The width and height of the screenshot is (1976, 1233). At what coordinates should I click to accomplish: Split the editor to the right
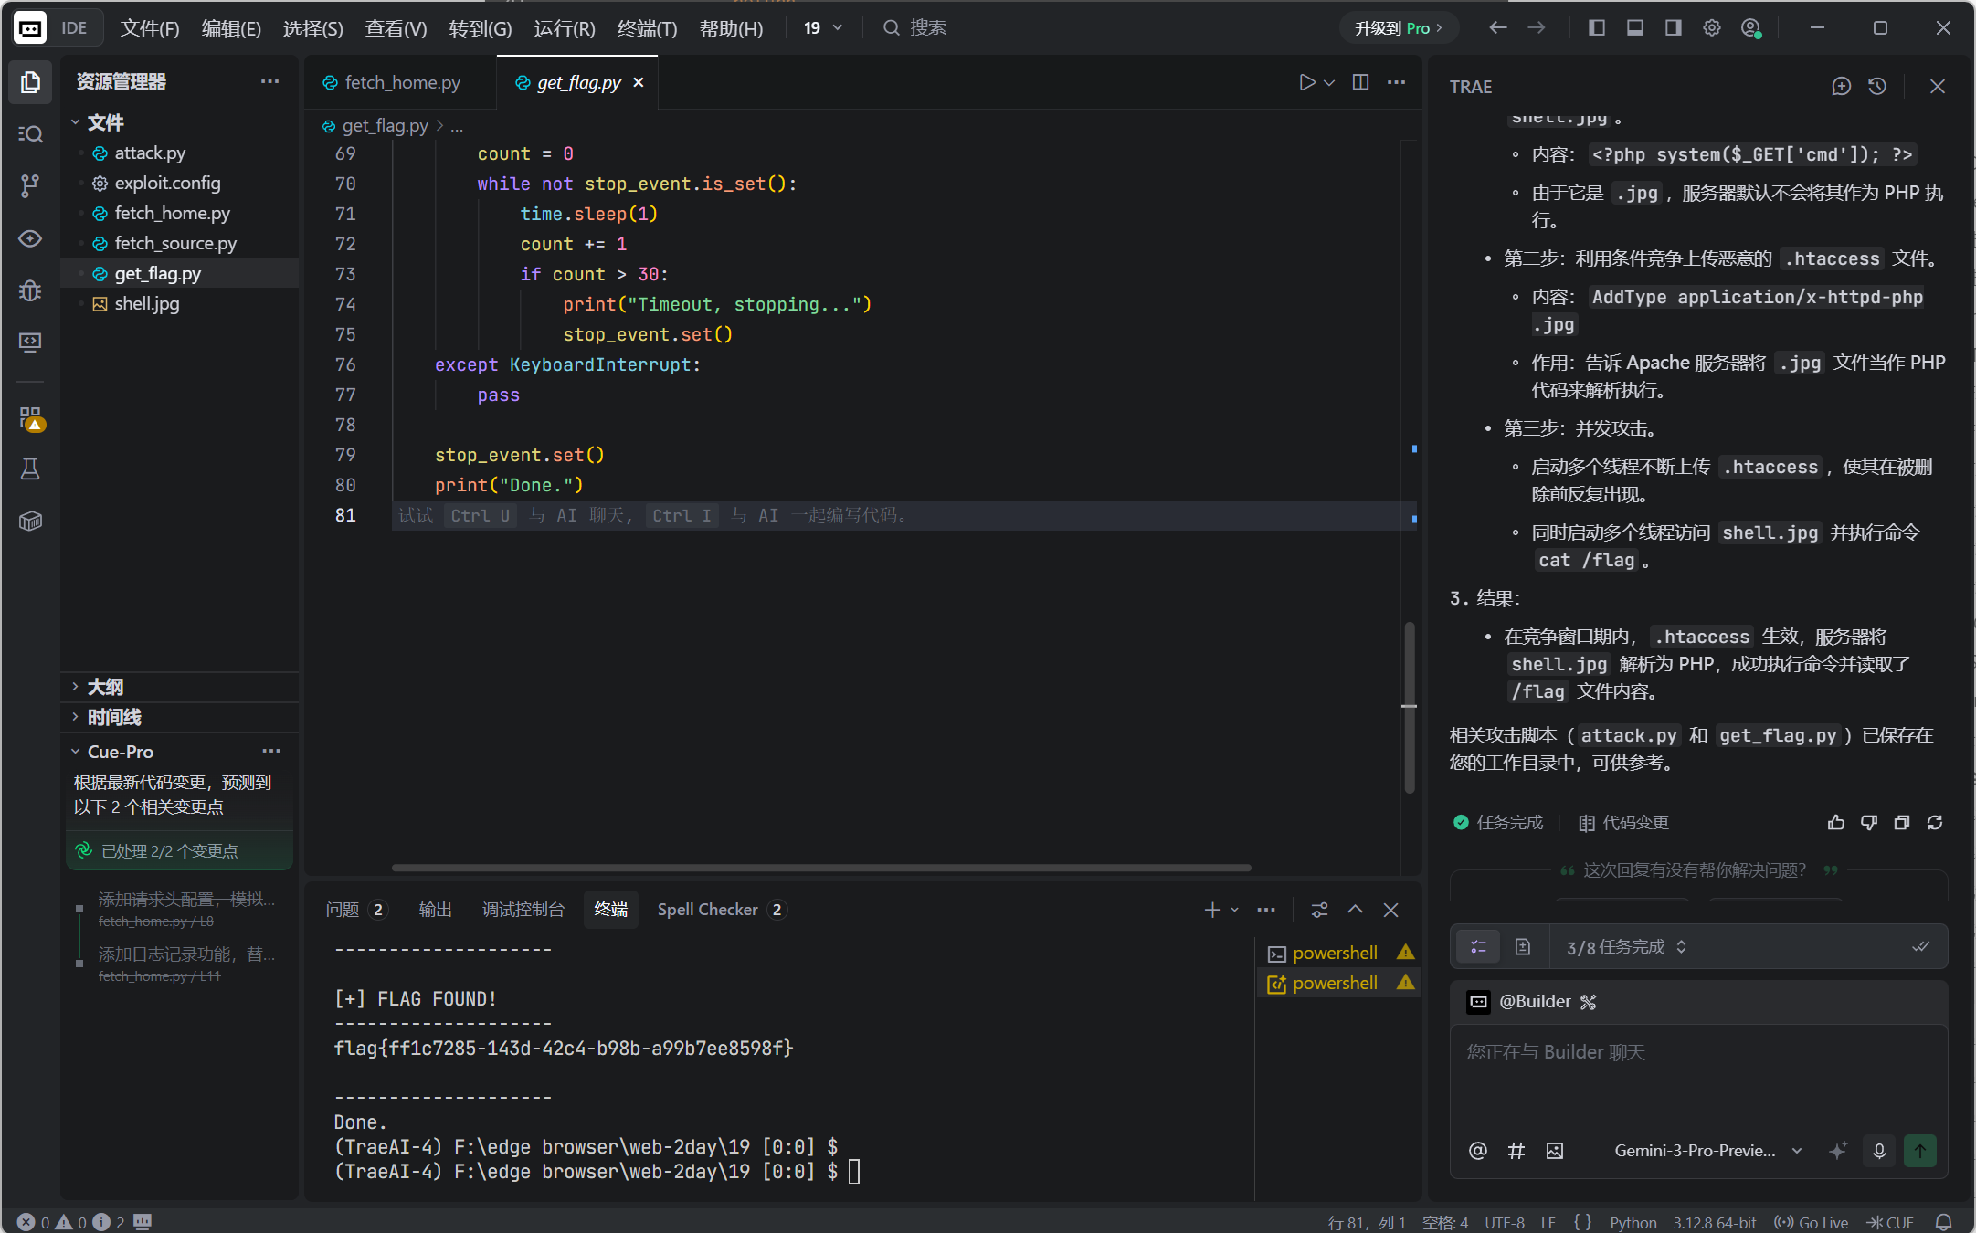(x=1360, y=82)
